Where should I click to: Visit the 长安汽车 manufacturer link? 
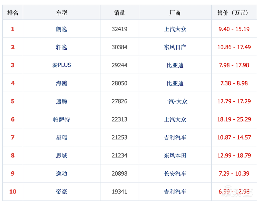click(x=175, y=173)
